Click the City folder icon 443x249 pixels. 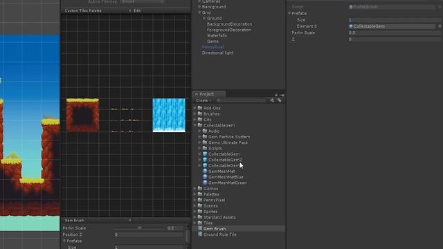[x=200, y=120]
